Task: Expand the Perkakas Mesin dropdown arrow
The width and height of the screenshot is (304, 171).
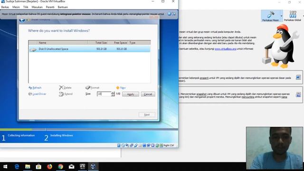Action: pos(281,16)
